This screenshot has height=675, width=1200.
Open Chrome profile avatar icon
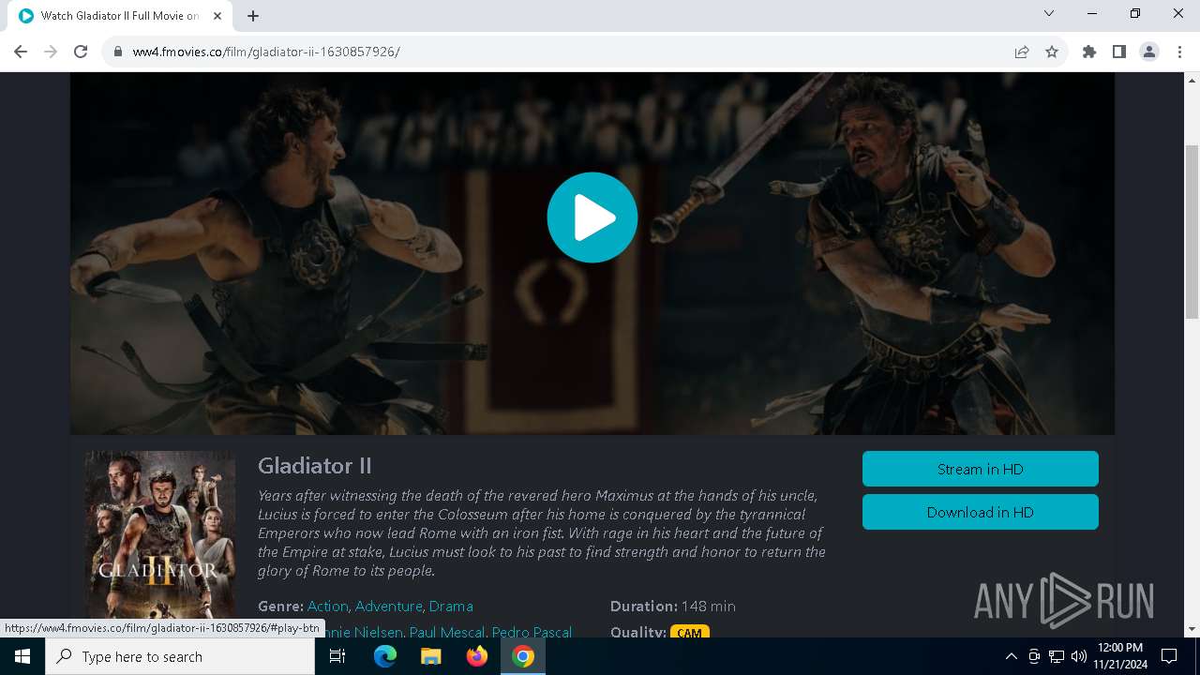pos(1149,52)
